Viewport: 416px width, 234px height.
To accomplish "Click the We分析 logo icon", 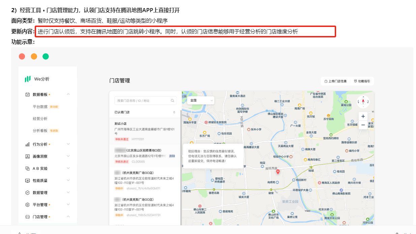I will tap(28, 79).
